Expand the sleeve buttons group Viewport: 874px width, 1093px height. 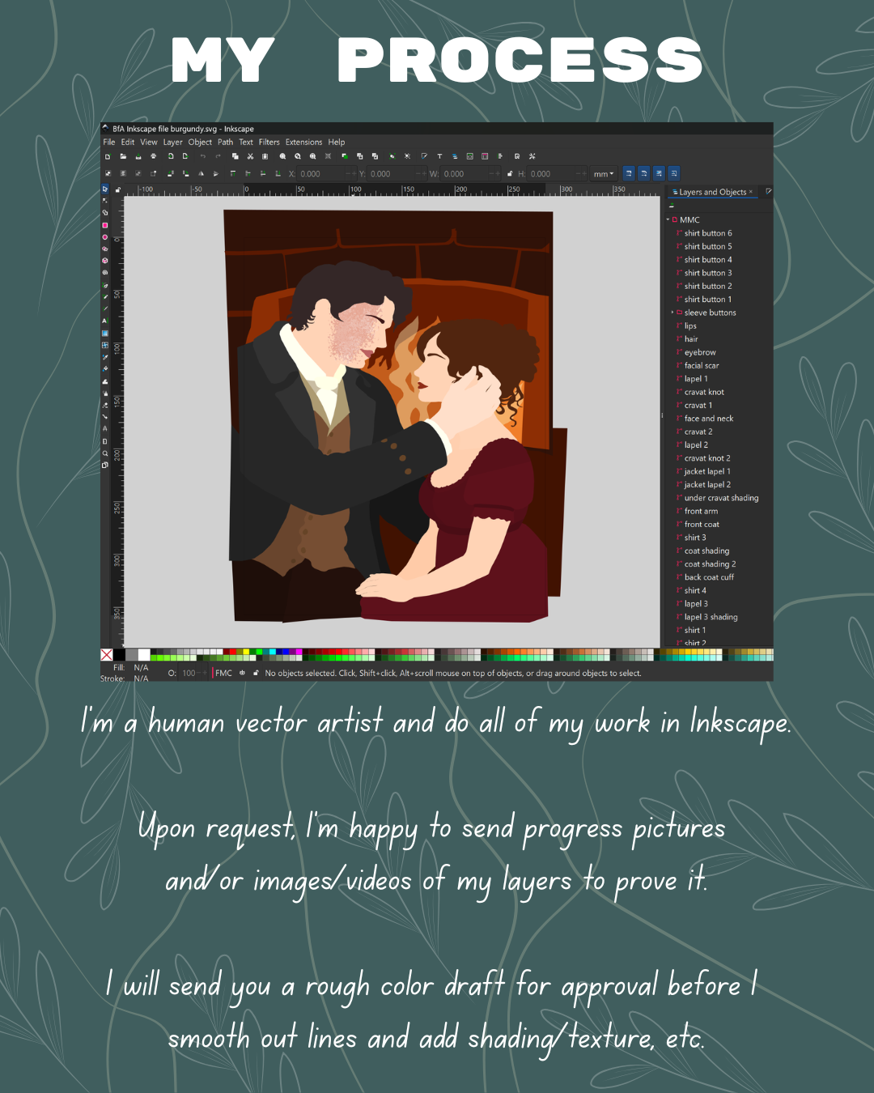pos(672,313)
